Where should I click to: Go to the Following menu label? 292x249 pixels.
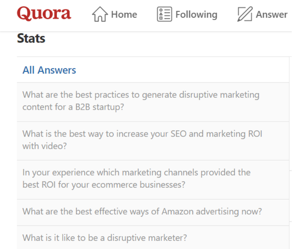(196, 15)
